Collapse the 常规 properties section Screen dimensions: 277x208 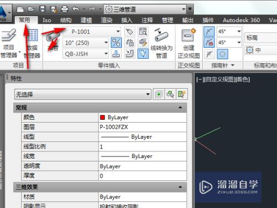pos(180,108)
